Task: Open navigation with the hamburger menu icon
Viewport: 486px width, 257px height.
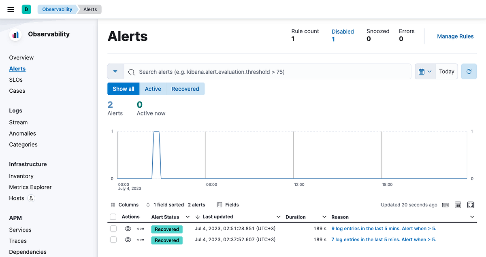Action: coord(10,9)
